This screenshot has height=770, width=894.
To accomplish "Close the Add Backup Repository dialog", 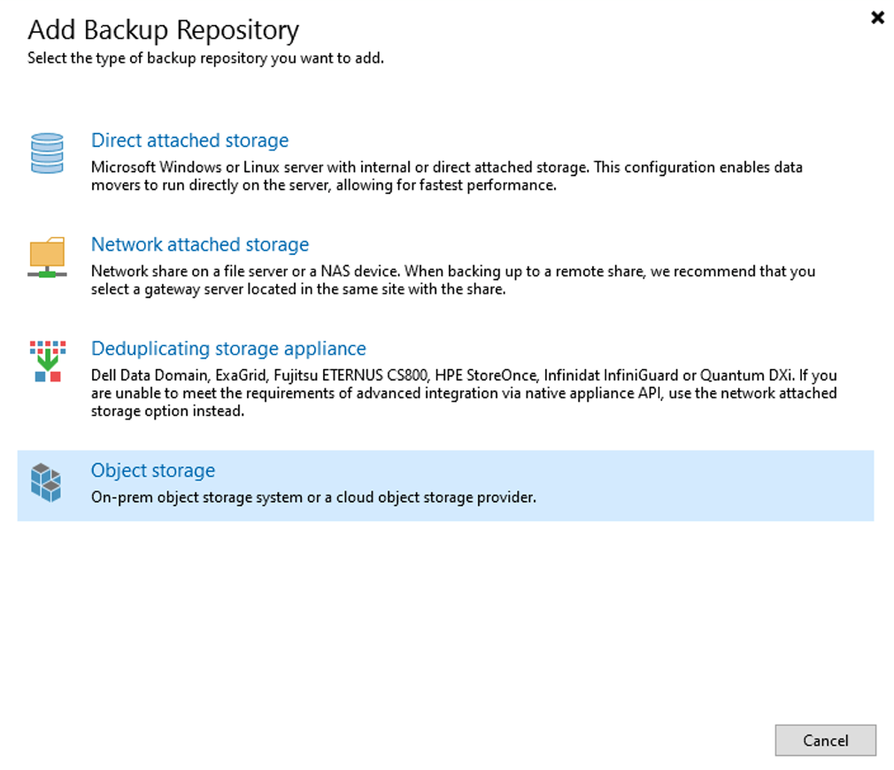I will 877,17.
